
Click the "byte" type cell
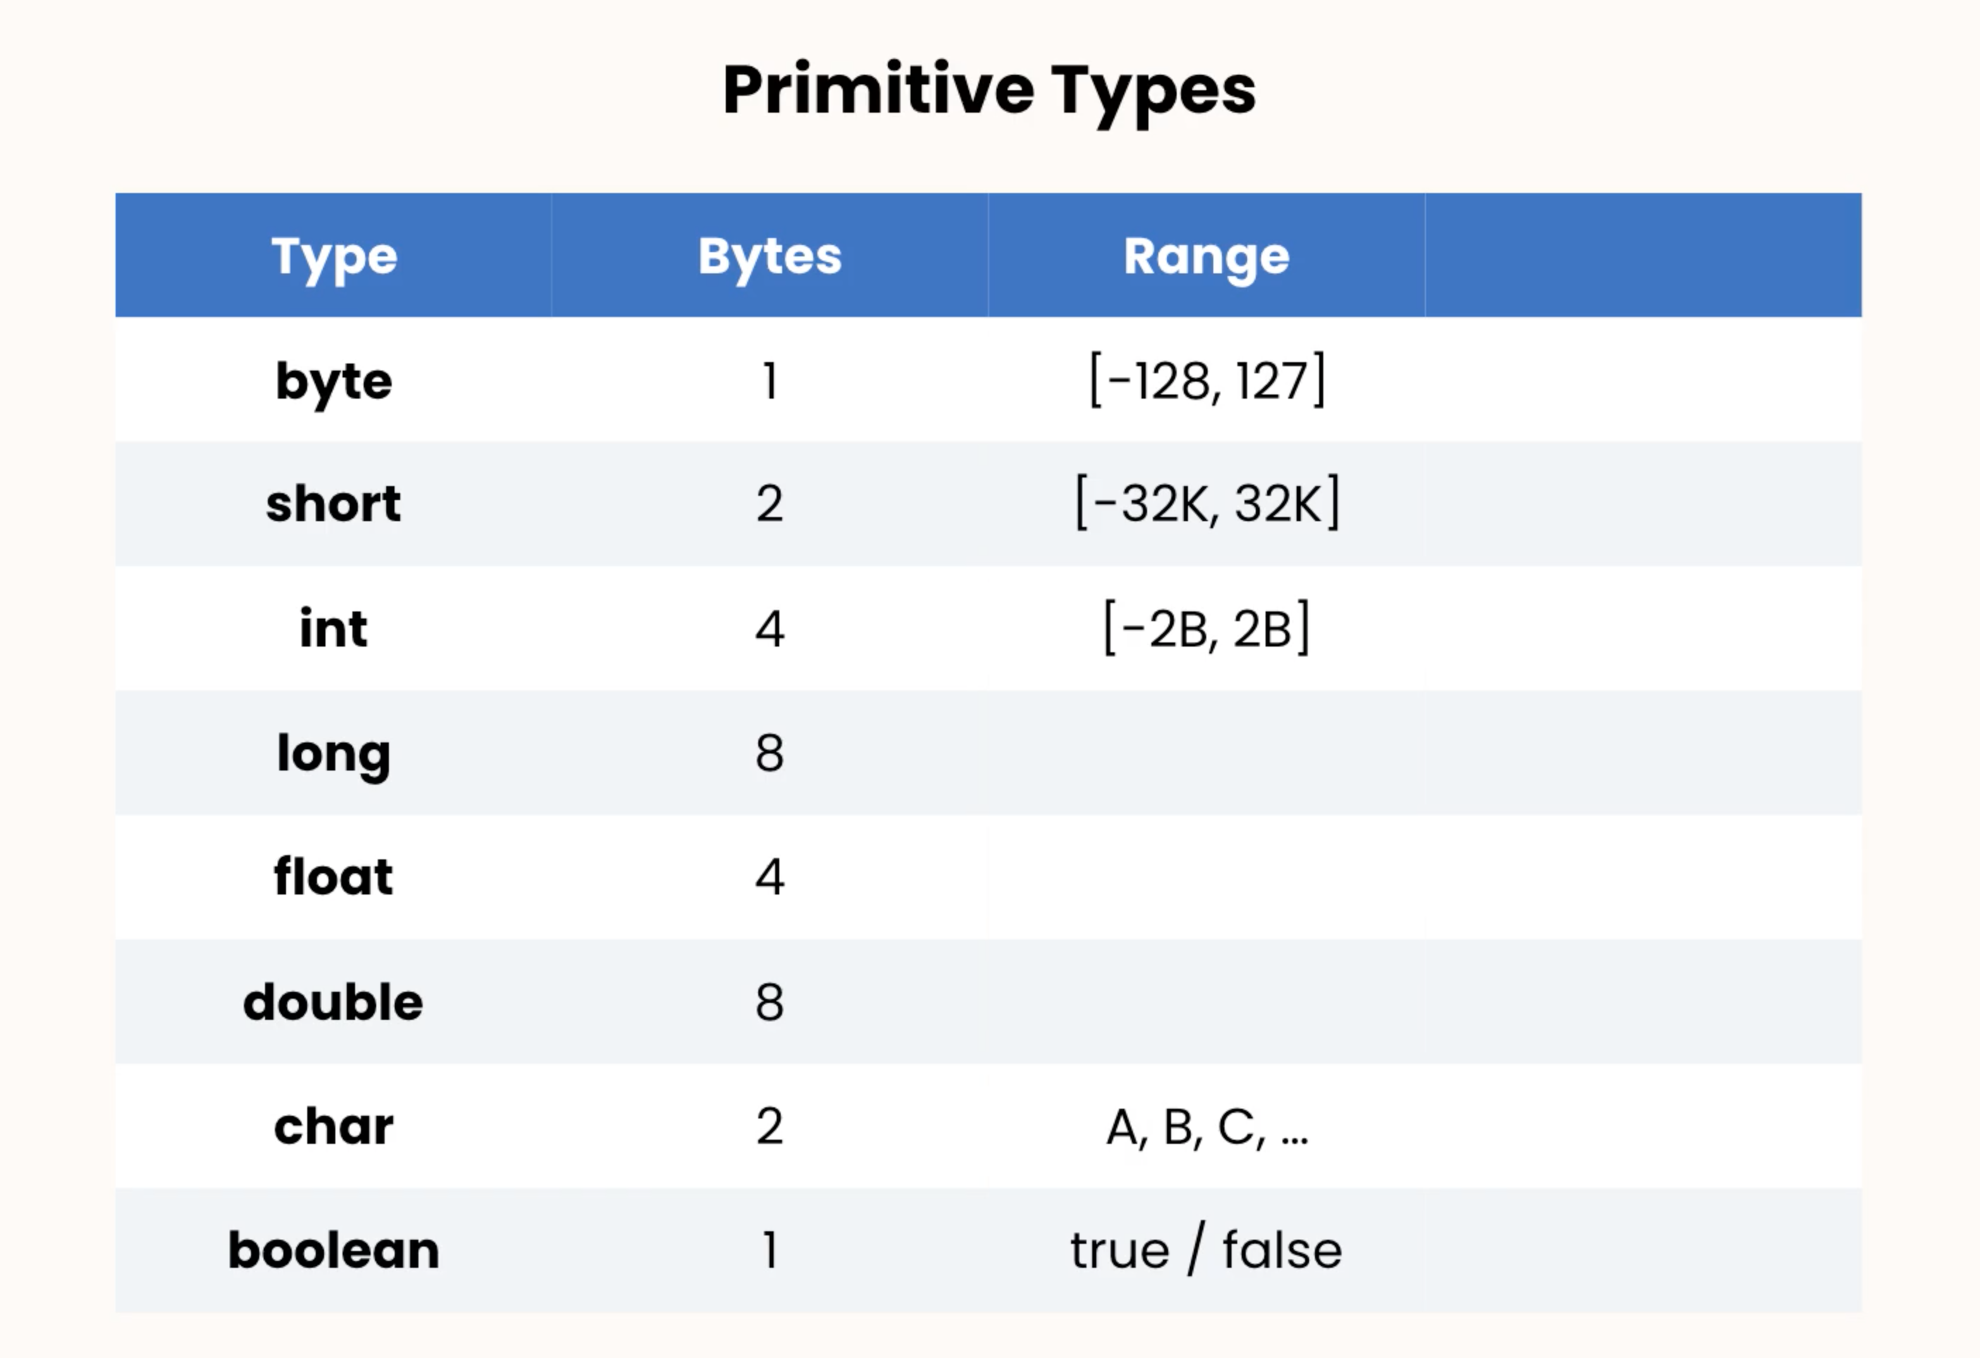tap(334, 380)
